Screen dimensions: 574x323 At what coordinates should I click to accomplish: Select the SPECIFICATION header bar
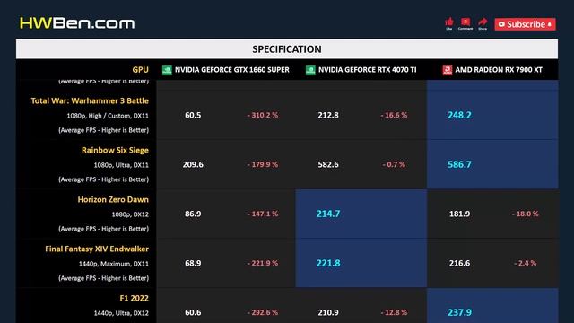click(287, 48)
